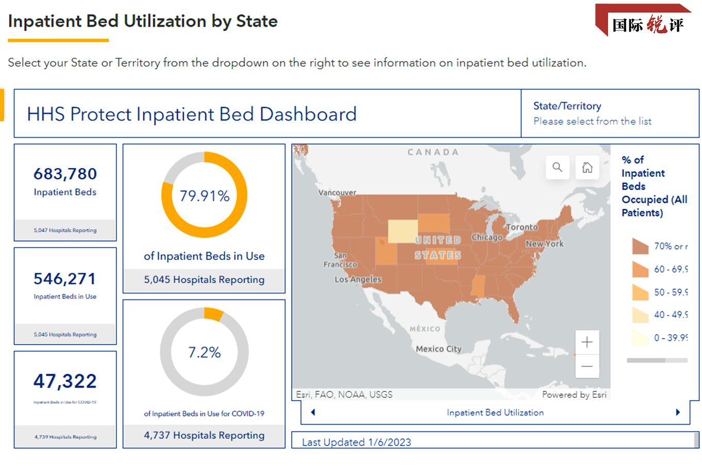Click the Powered by Esri link
The width and height of the screenshot is (702, 468).
tap(574, 395)
